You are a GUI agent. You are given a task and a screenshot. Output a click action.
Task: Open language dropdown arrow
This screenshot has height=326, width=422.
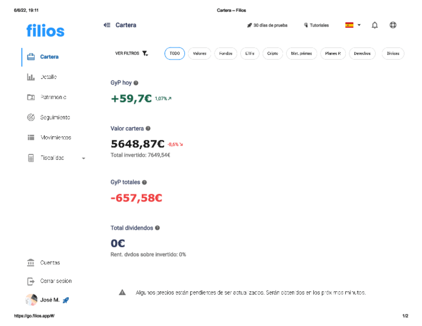[x=359, y=25]
